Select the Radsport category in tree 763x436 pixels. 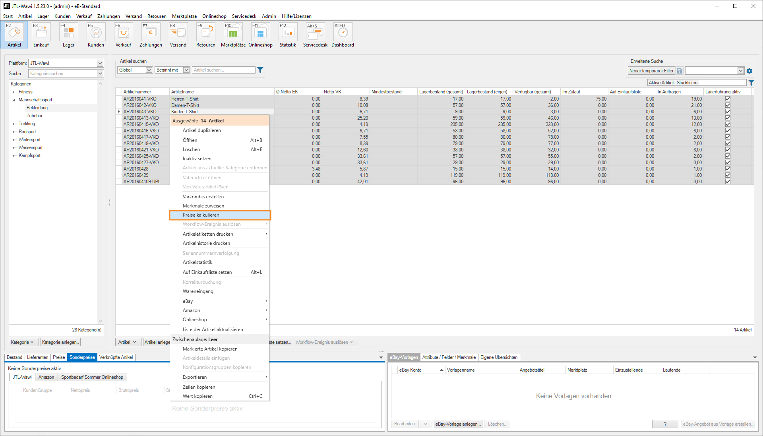click(x=27, y=132)
